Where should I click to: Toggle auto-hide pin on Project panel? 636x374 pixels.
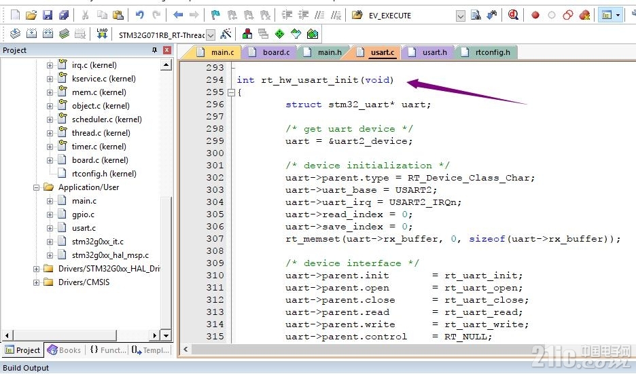pyautogui.click(x=154, y=50)
